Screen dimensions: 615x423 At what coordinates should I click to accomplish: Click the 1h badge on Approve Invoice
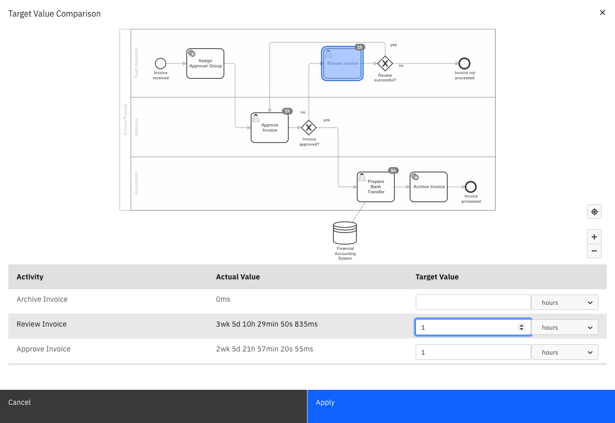click(x=287, y=111)
